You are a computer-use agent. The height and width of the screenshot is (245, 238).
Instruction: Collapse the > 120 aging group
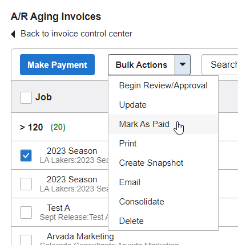(31, 127)
